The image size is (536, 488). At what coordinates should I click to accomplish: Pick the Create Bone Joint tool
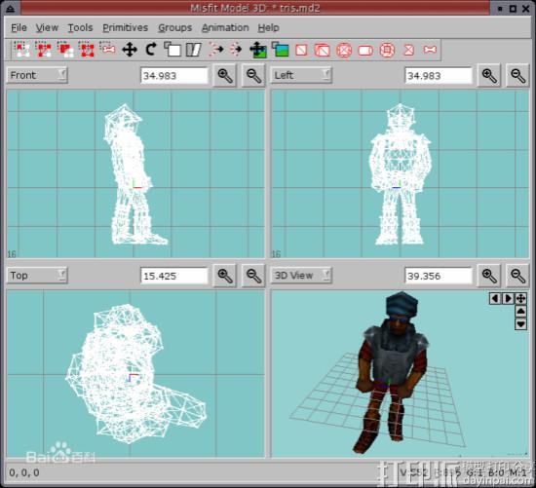[x=430, y=50]
